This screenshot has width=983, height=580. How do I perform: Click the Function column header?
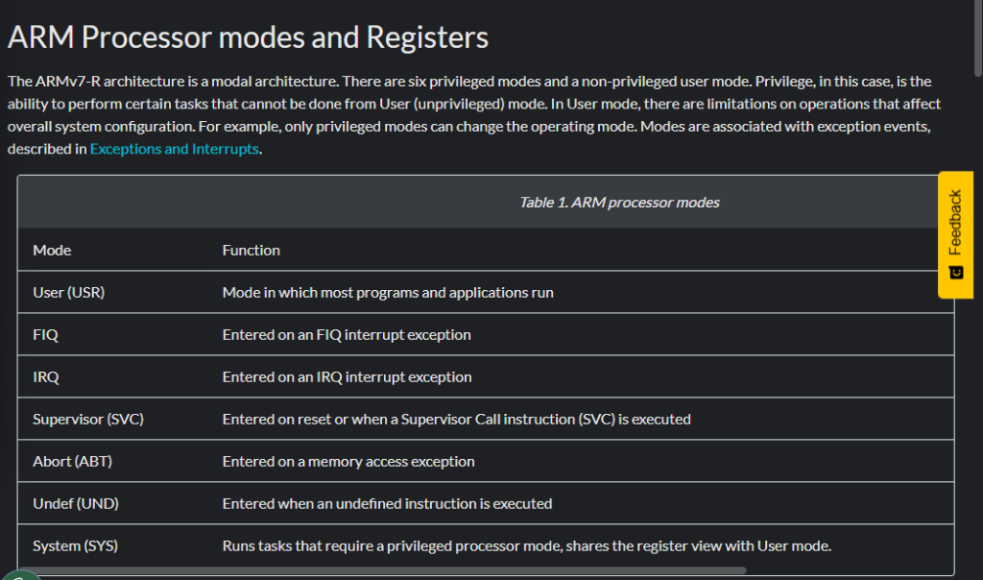click(252, 250)
